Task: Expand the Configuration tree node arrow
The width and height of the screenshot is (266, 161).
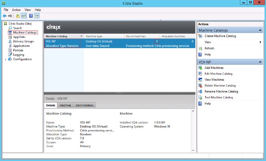Action: point(6,60)
